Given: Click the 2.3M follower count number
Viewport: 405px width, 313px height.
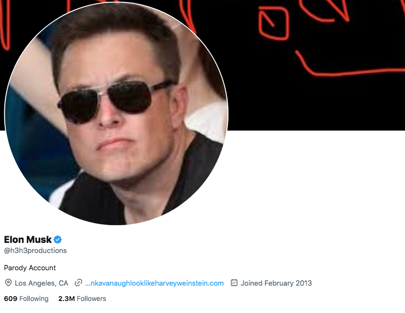Looking at the screenshot, I should [x=66, y=299].
